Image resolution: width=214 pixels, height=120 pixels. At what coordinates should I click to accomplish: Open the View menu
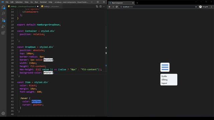(x=26, y=2)
